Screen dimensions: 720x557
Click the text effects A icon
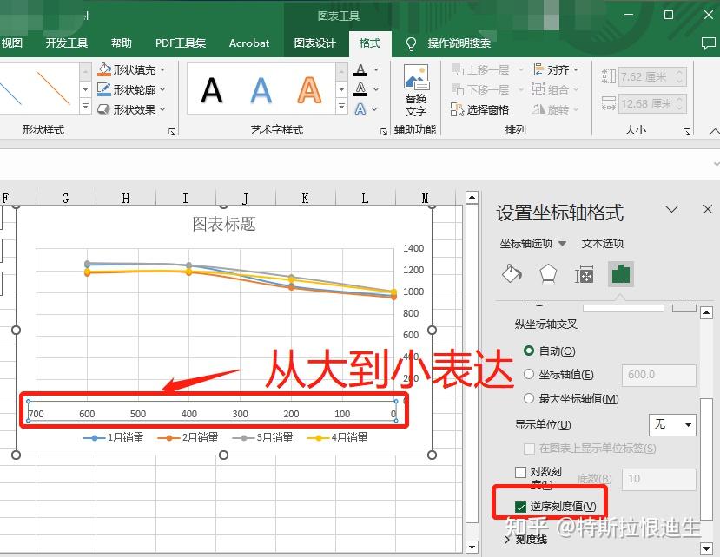point(361,109)
